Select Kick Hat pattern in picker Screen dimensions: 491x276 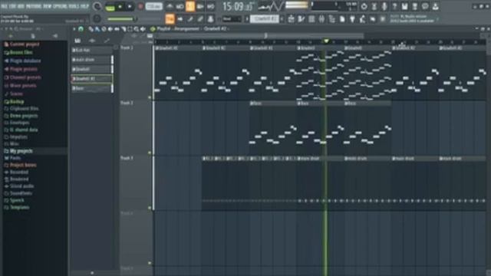coord(91,50)
